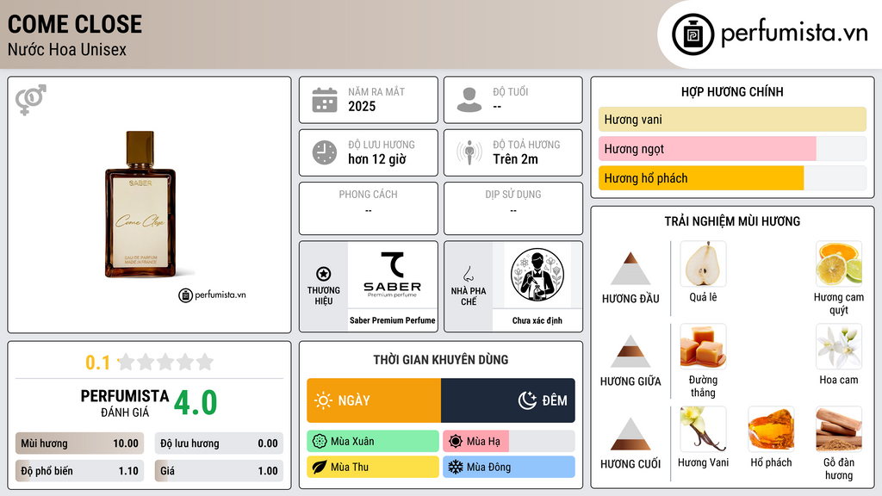Screen dimensions: 882x496
Task: Click the flower icon beside Mùa Xuân
Action: click(320, 442)
